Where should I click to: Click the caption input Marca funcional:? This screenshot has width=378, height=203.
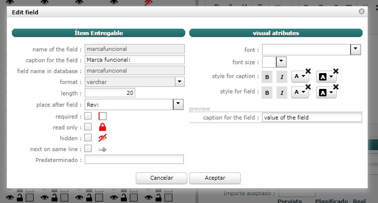(135, 60)
